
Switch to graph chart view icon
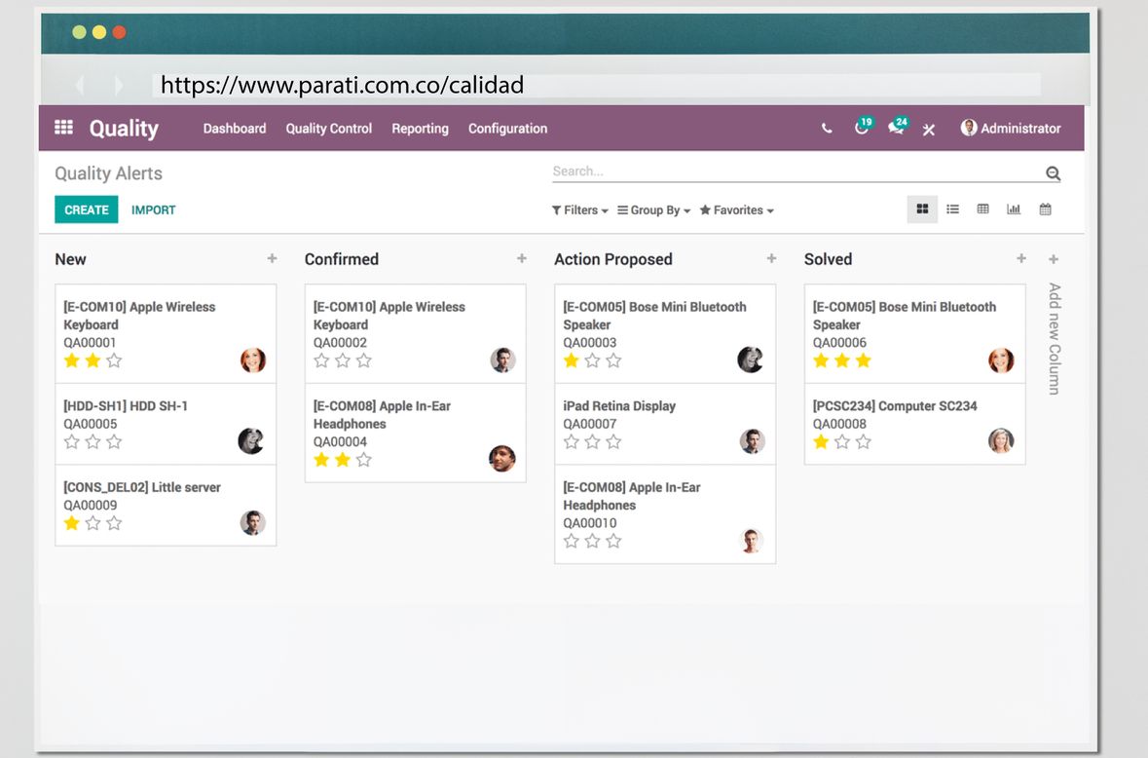pyautogui.click(x=1014, y=209)
